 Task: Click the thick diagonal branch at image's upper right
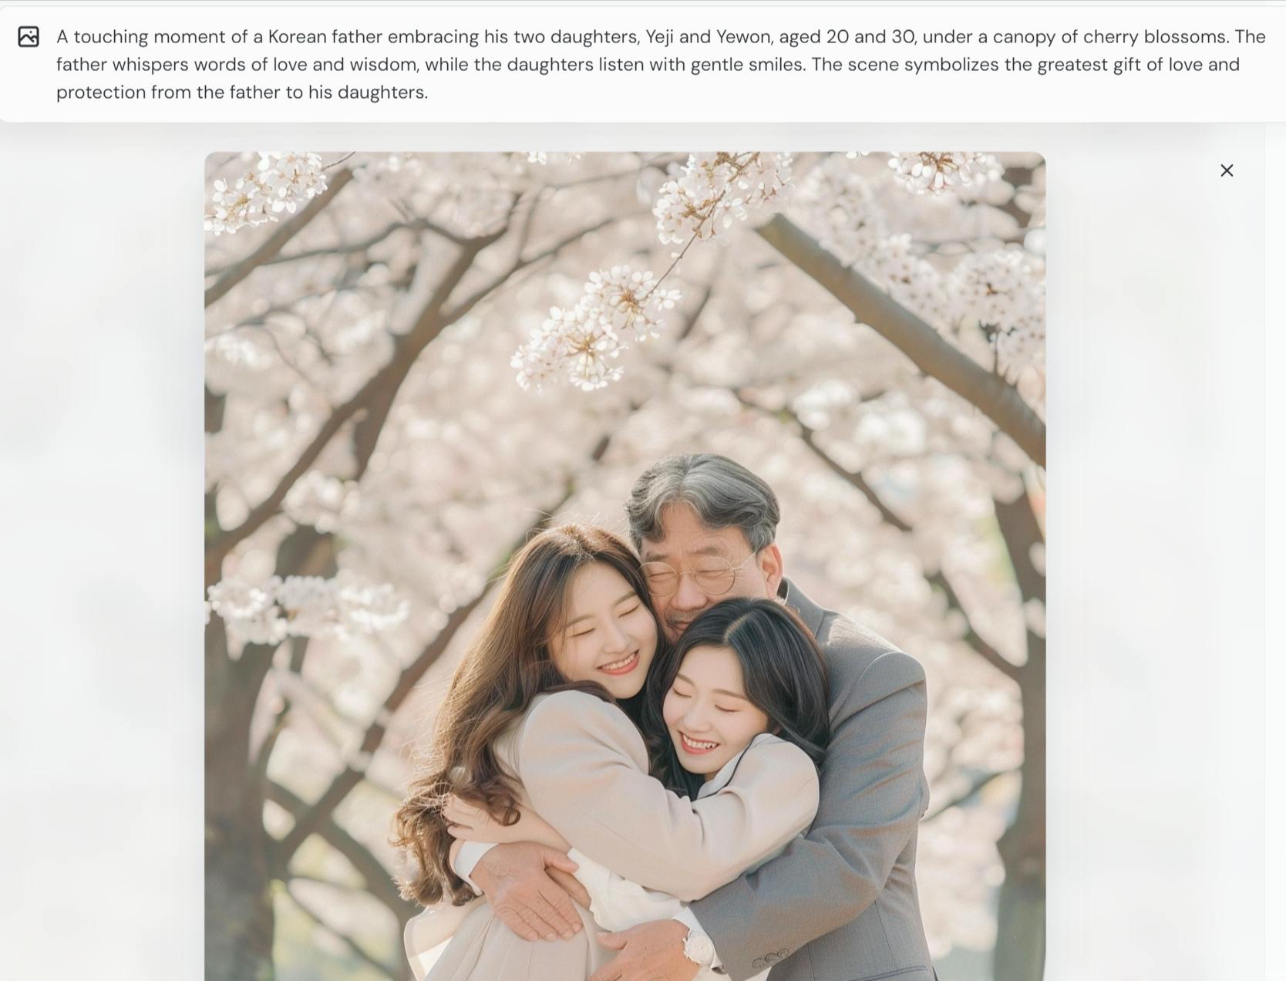click(x=902, y=332)
